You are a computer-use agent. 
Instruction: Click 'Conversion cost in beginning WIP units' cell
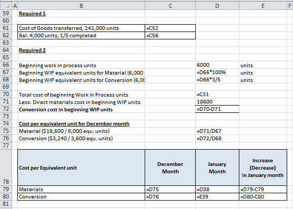coord(81,109)
